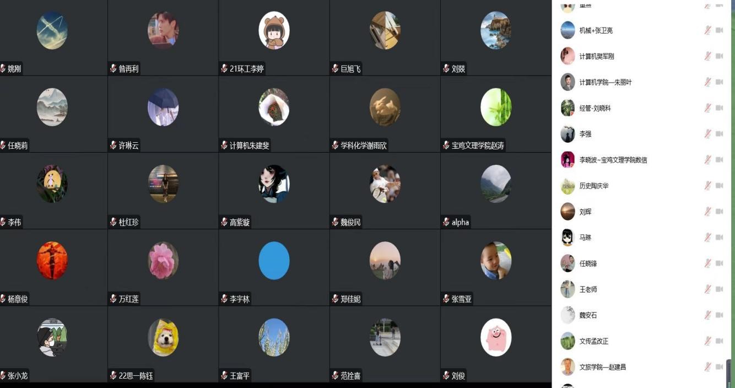
Task: Click the muted mic icon beside 历史陶庆华
Action: coord(707,186)
